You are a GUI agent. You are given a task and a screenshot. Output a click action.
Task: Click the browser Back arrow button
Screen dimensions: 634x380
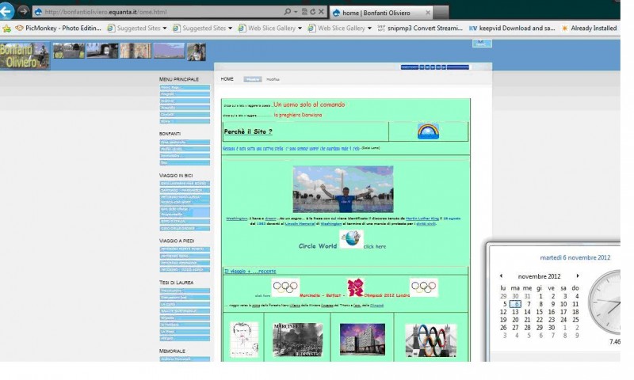coord(7,11)
